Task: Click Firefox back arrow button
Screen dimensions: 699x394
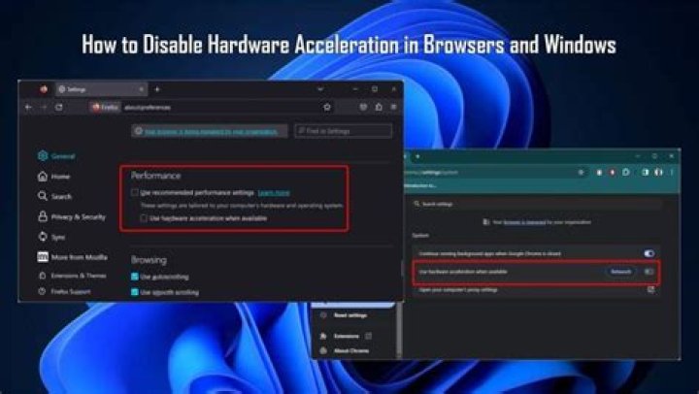Action: coord(28,107)
